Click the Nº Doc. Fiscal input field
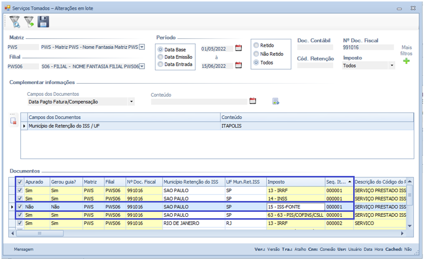Image resolution: width=424 pixels, height=259 pixels. pos(368,48)
